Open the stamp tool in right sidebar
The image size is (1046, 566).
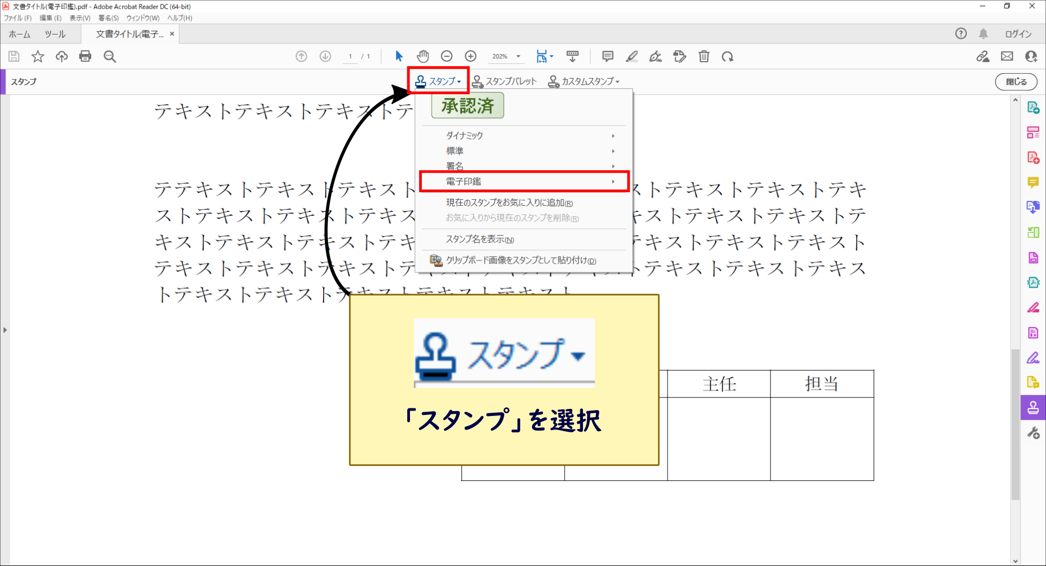pos(1033,408)
